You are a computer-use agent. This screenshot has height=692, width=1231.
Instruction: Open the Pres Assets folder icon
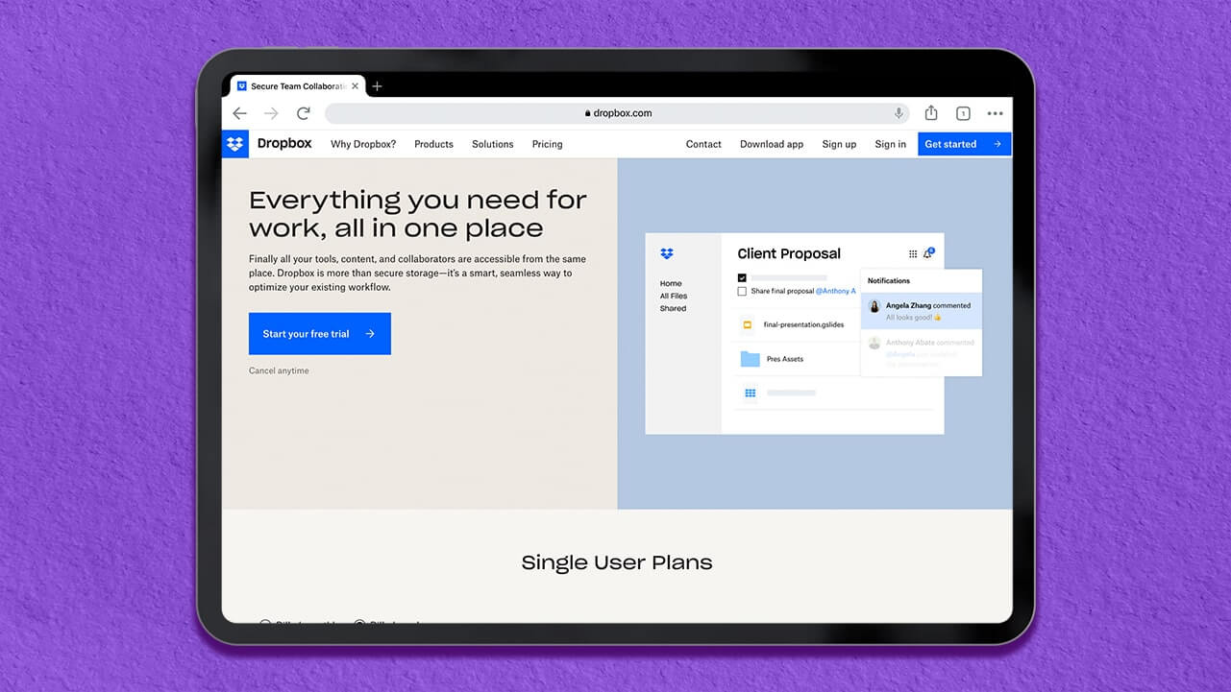tap(750, 359)
